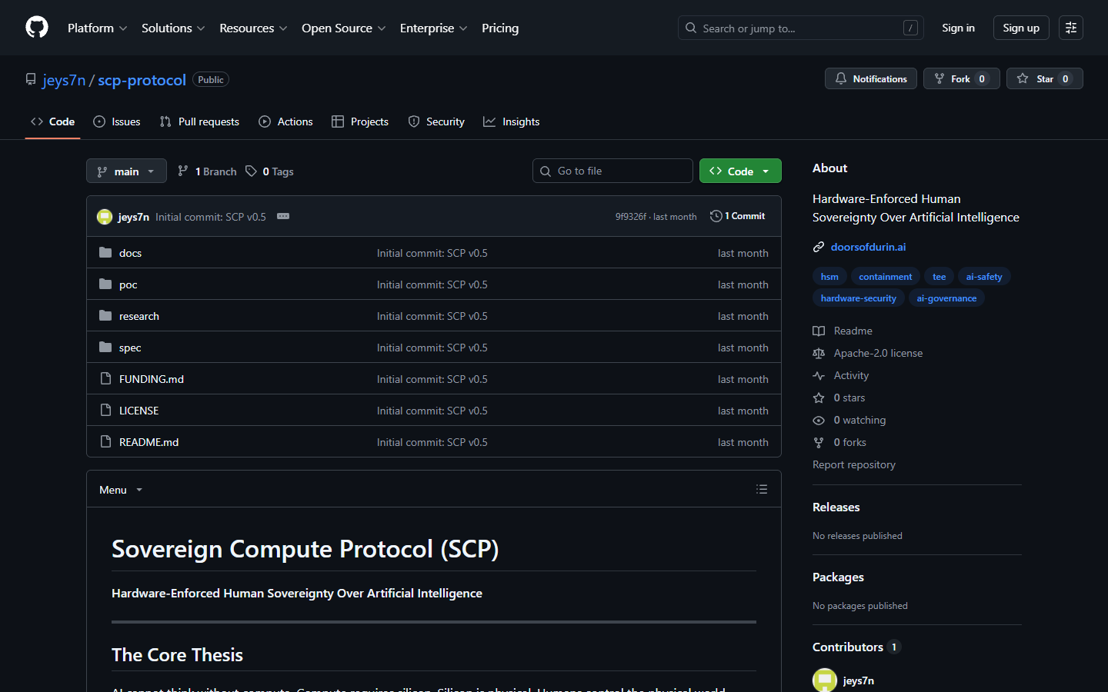The image size is (1108, 692).
Task: Click the Apache-2.0 license scales icon
Action: click(819, 353)
